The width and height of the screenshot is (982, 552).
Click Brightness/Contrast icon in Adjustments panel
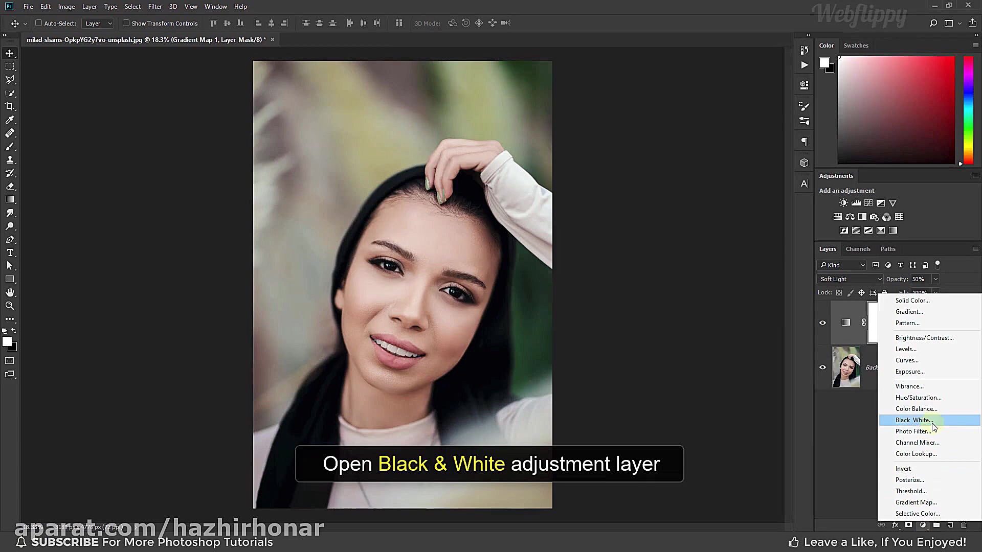[x=843, y=203]
